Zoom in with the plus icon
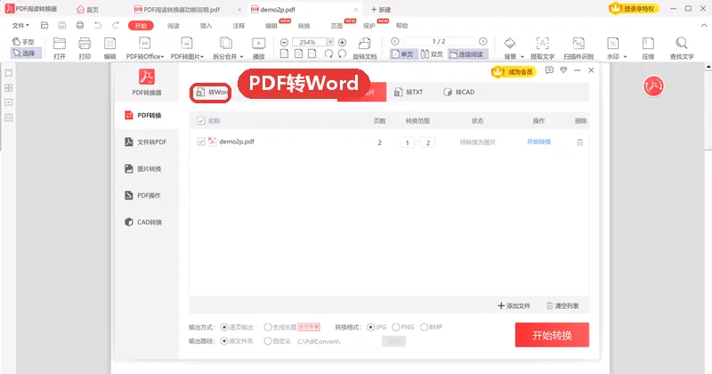The width and height of the screenshot is (712, 374). 342,42
